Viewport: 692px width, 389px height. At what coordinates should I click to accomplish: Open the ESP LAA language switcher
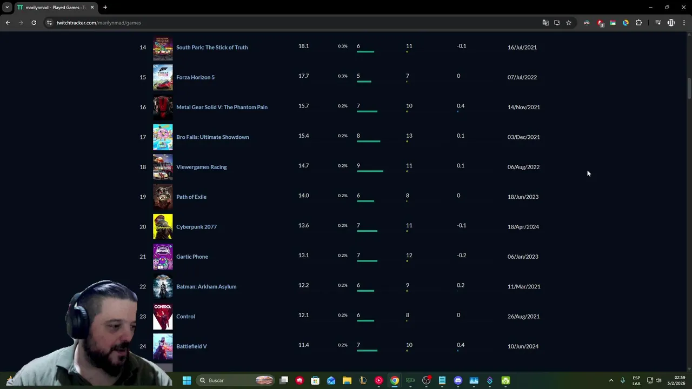[636, 380]
